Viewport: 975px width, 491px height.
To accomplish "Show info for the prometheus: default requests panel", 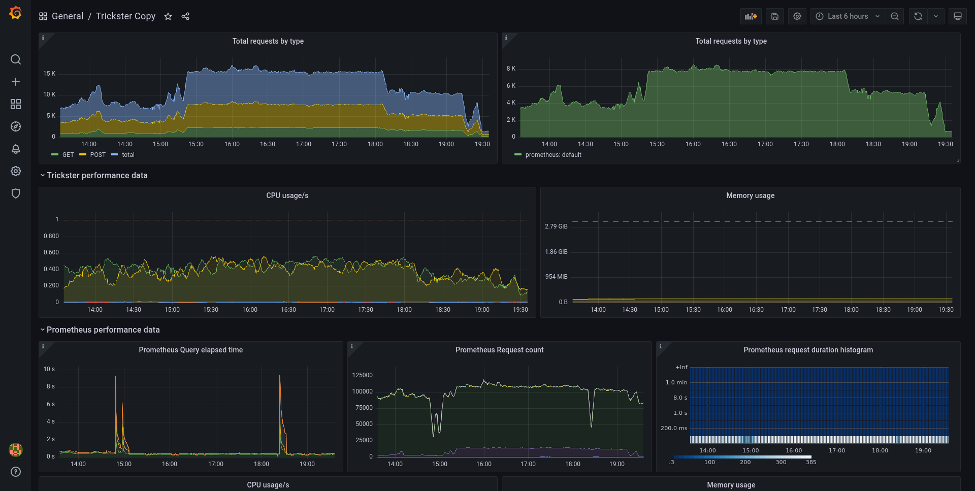I will click(506, 38).
